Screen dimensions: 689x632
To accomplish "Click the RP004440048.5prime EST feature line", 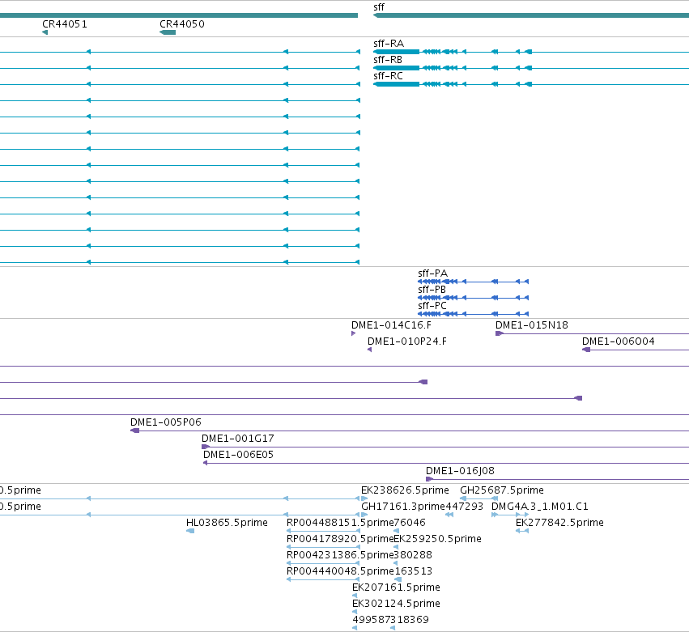I will click(x=323, y=579).
